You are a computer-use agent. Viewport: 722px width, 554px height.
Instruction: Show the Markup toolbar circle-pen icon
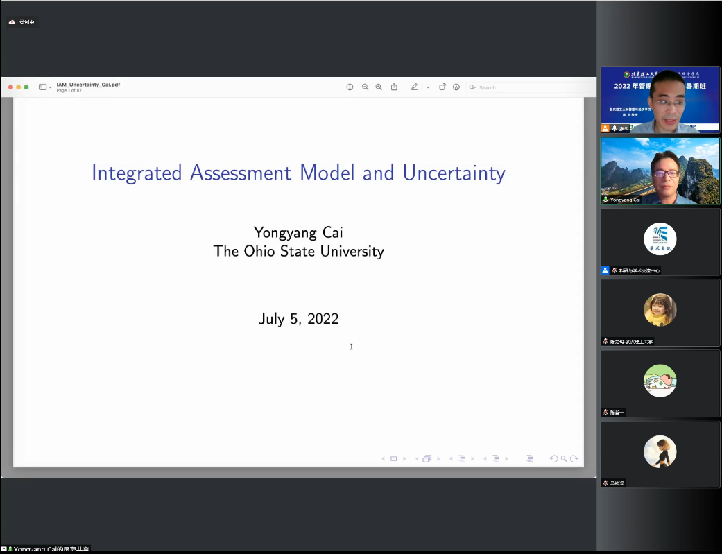tap(456, 87)
